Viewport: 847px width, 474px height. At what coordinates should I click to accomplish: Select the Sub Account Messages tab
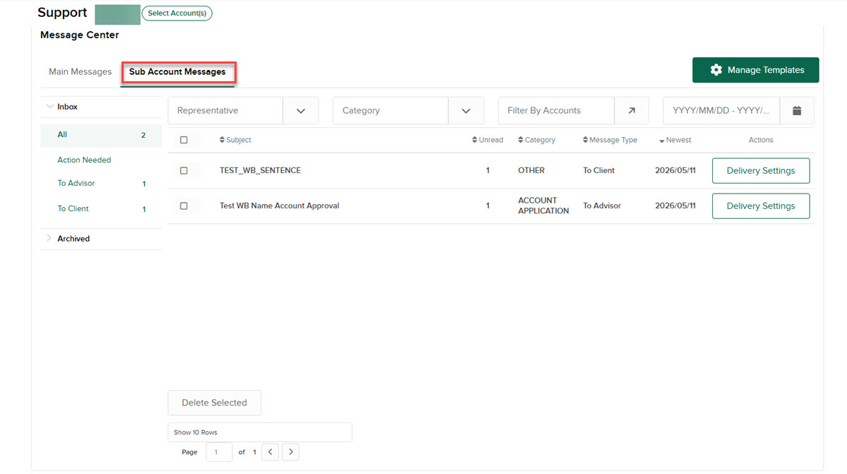coord(178,72)
